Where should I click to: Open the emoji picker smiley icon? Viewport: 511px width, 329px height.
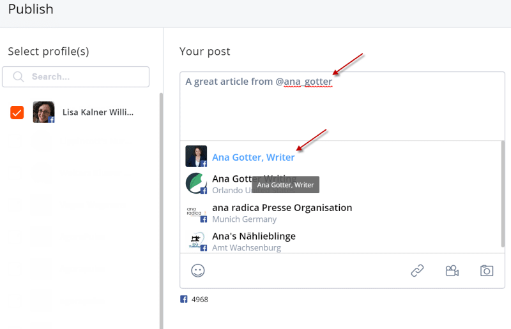point(198,270)
